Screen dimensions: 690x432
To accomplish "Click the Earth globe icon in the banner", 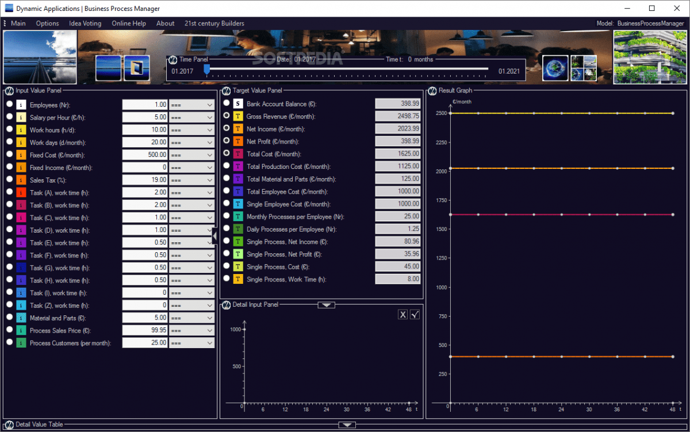I will coord(555,68).
